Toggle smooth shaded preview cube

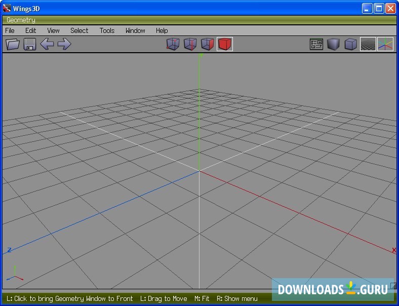[x=333, y=45]
